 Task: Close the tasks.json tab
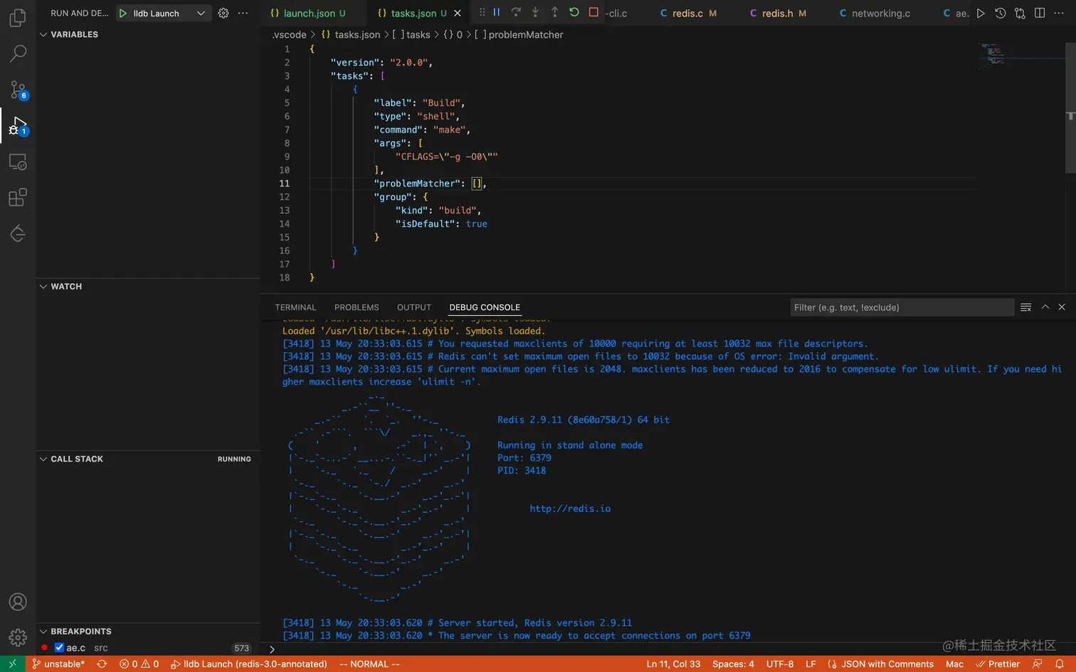pos(458,13)
